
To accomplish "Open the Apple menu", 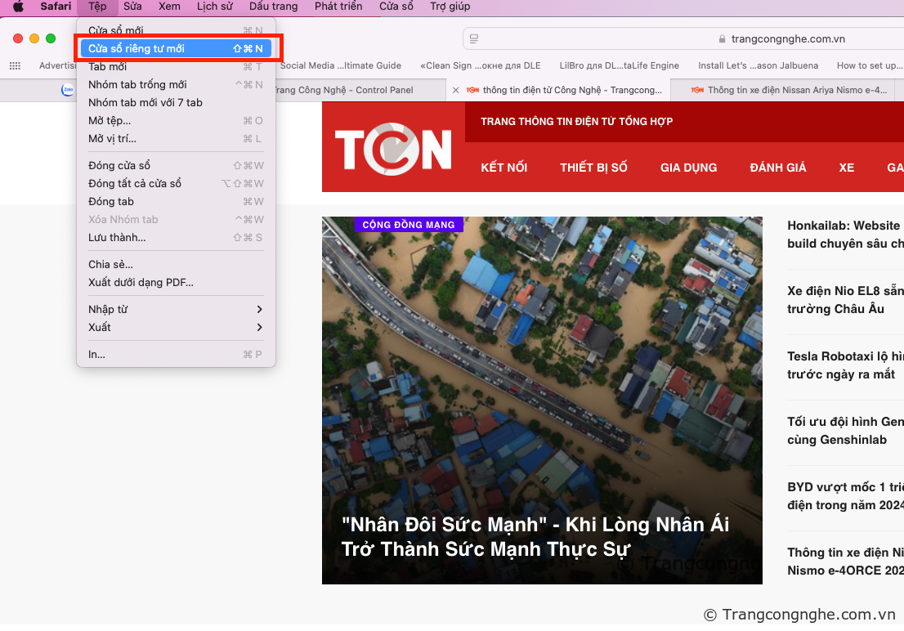I will 18,7.
